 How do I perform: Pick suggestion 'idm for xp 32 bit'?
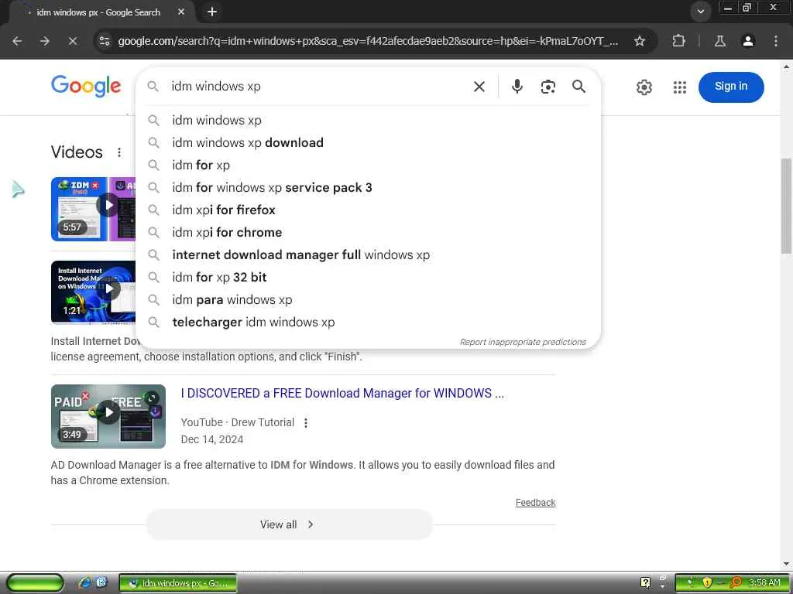click(368, 278)
